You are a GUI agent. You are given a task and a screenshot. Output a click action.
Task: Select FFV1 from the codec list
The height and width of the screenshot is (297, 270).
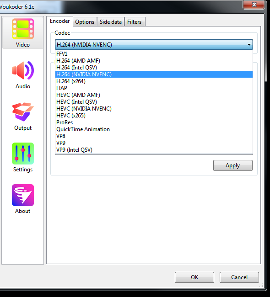click(154, 54)
